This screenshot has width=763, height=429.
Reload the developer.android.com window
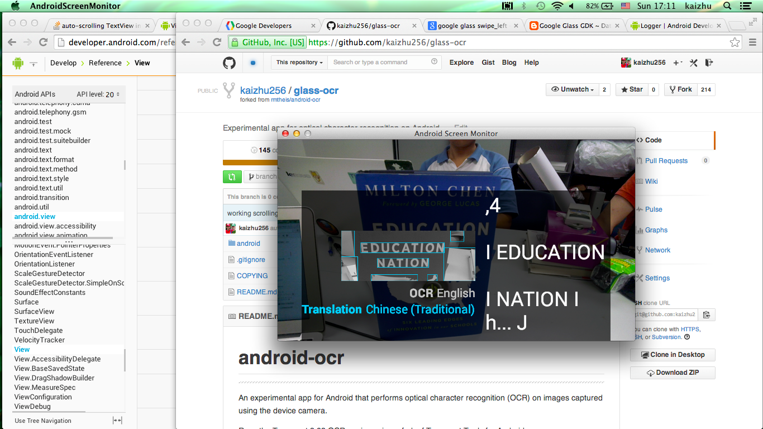(43, 42)
